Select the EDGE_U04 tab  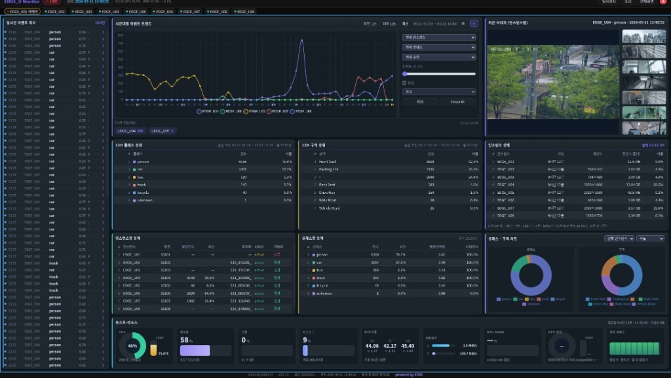tap(109, 12)
